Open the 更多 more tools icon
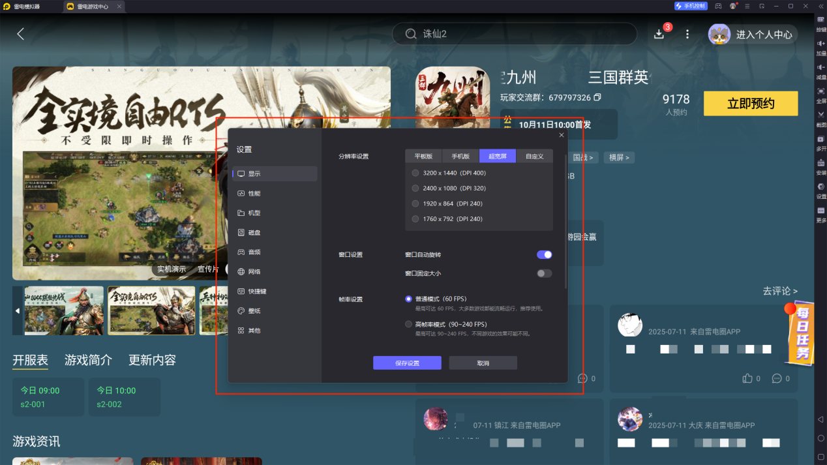Image resolution: width=827 pixels, height=465 pixels. pyautogui.click(x=820, y=210)
